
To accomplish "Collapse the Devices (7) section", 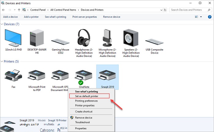I will 2,24.
